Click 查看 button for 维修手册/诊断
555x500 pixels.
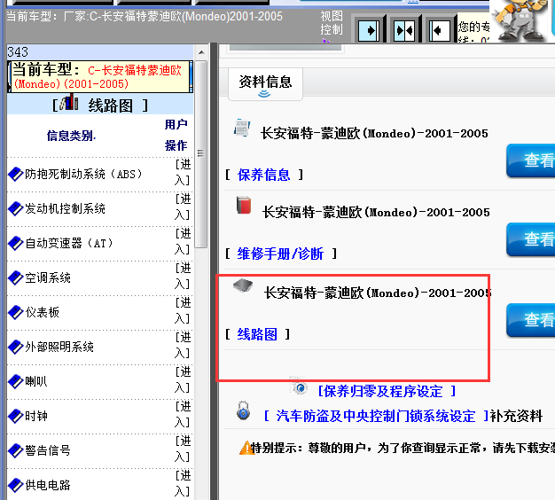pyautogui.click(x=531, y=239)
